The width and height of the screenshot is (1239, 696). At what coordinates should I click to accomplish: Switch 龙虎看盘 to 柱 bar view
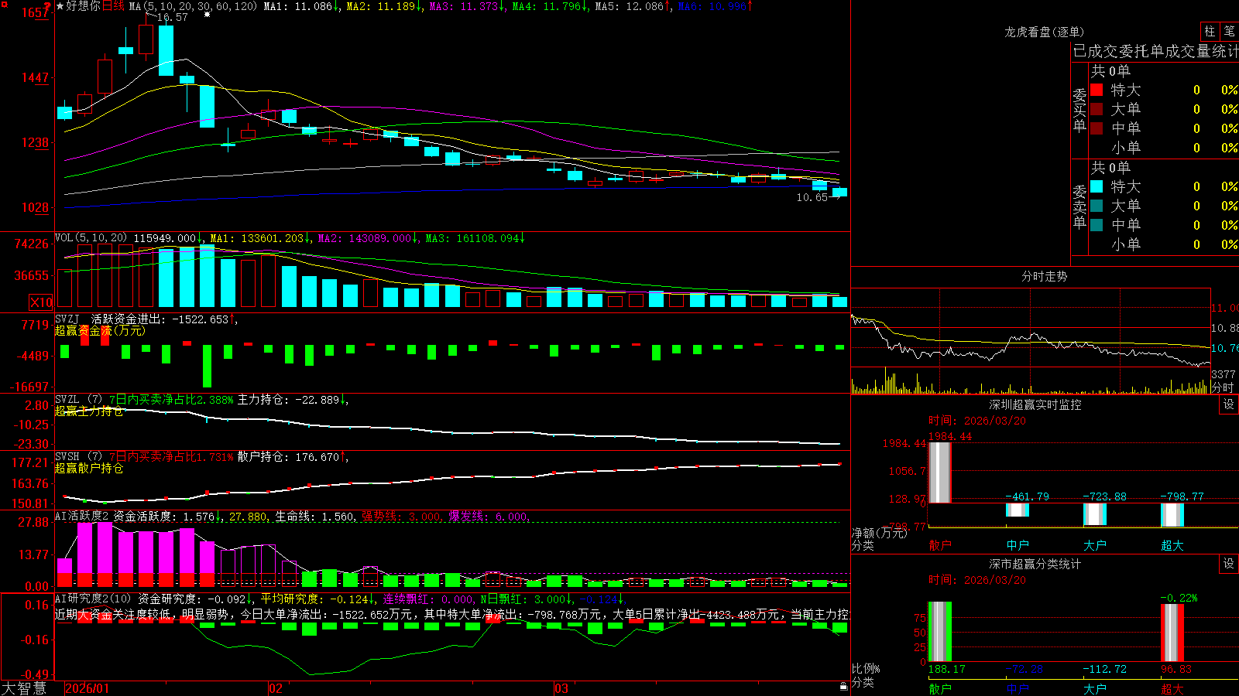coord(1210,31)
